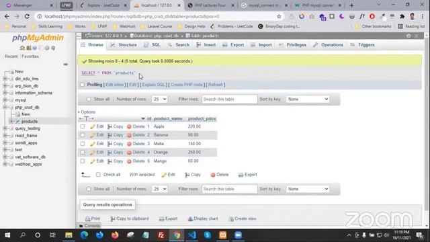Collapse the navigation panel link icon

(66, 65)
